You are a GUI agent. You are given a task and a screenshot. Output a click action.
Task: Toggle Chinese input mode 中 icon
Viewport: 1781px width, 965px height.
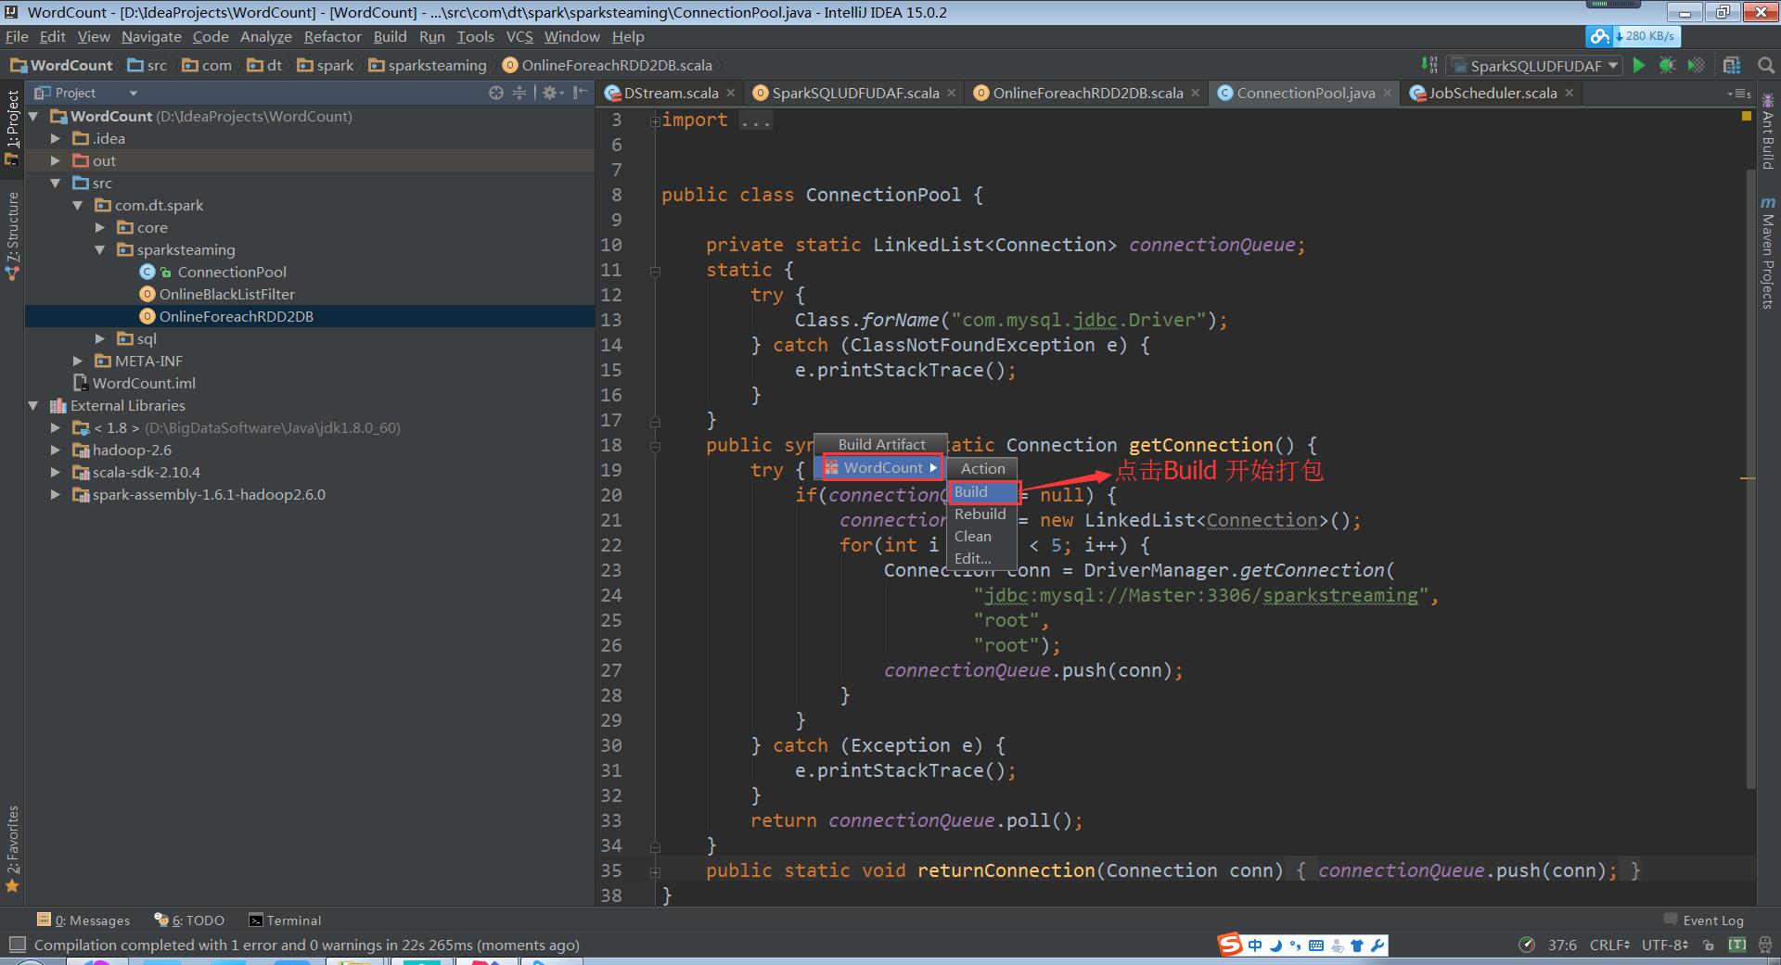pos(1255,946)
